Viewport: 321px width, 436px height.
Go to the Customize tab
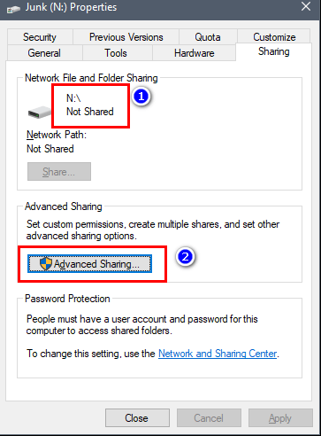tap(274, 37)
